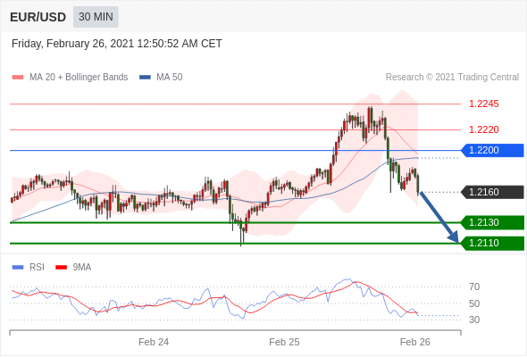Click the RSI 50 level label
Screen dimensions: 527x357
(x=474, y=303)
